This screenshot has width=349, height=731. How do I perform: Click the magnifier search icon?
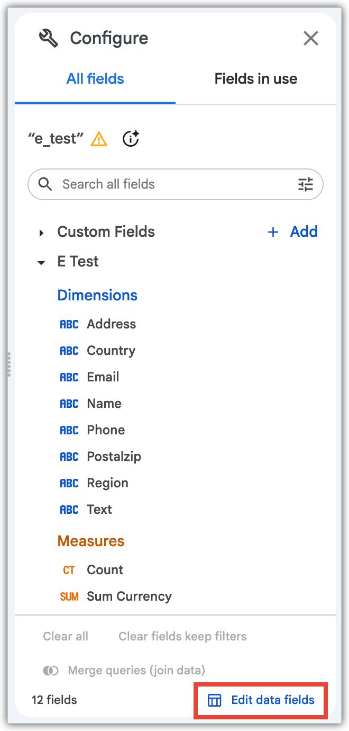click(x=45, y=184)
